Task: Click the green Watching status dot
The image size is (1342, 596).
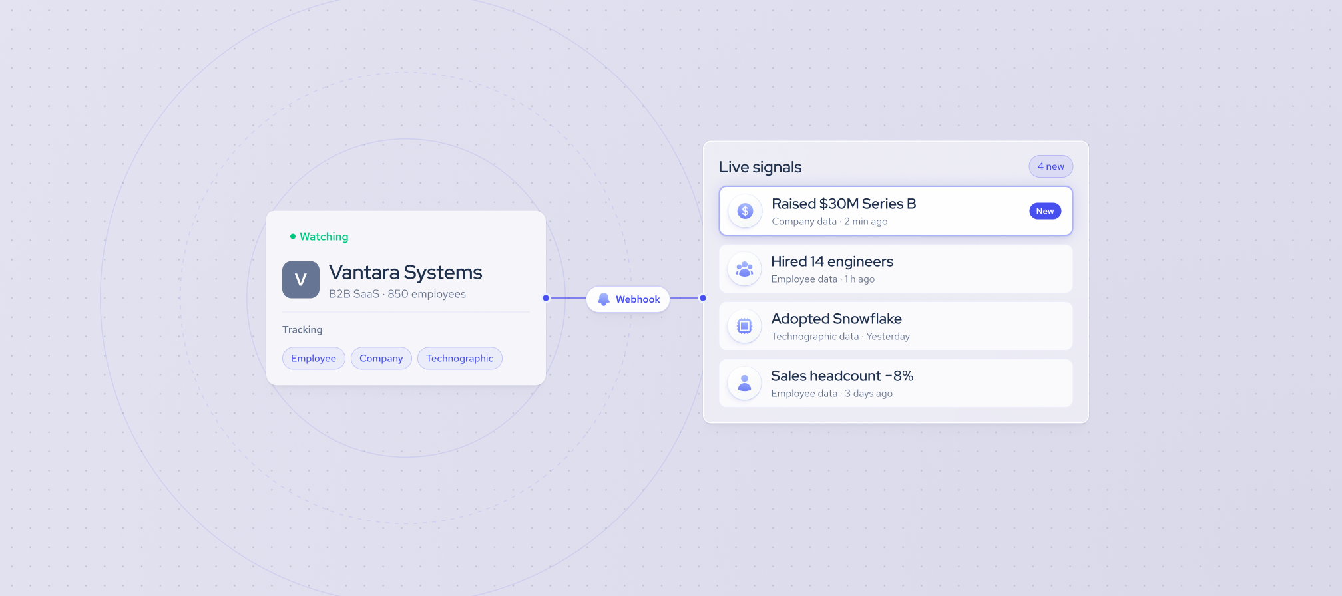Action: coord(293,236)
